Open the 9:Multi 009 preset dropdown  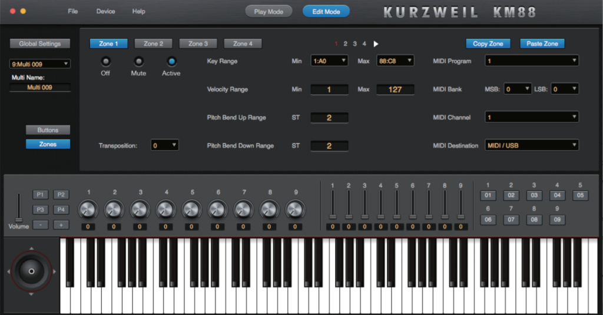click(39, 63)
